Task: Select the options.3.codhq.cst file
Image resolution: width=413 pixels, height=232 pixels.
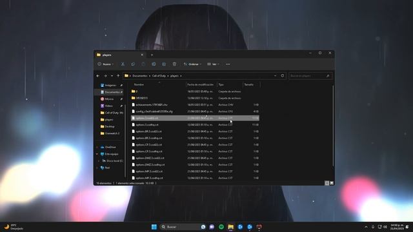Action: [195, 124]
